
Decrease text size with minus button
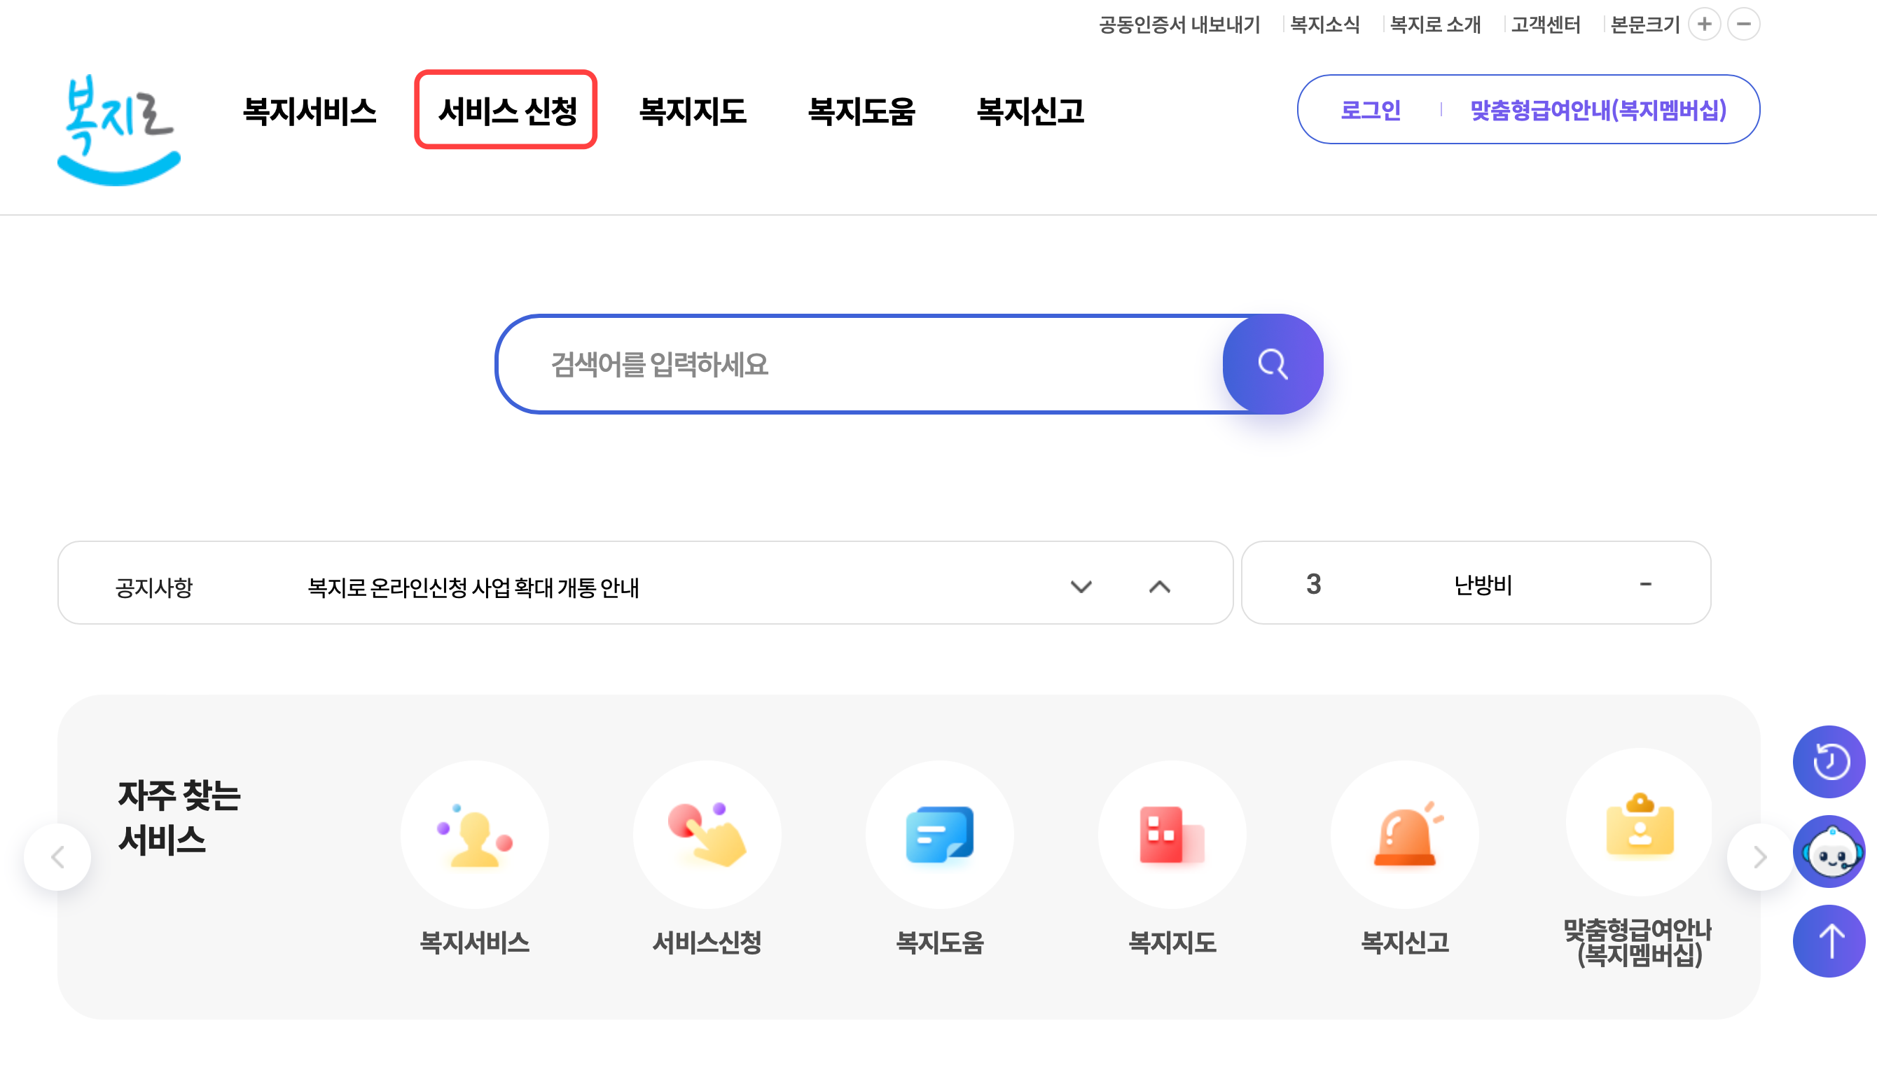click(x=1743, y=25)
